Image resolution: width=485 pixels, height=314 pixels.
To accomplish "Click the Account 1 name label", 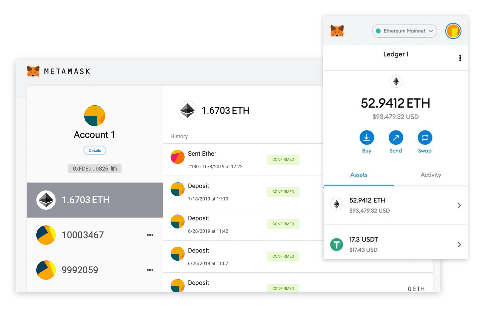I will tap(94, 135).
